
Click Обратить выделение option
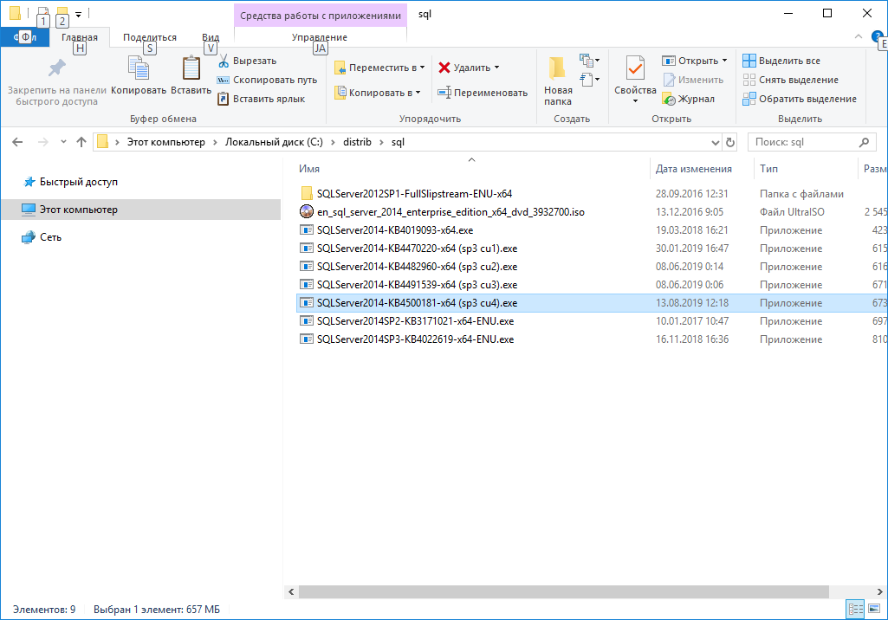coord(800,99)
